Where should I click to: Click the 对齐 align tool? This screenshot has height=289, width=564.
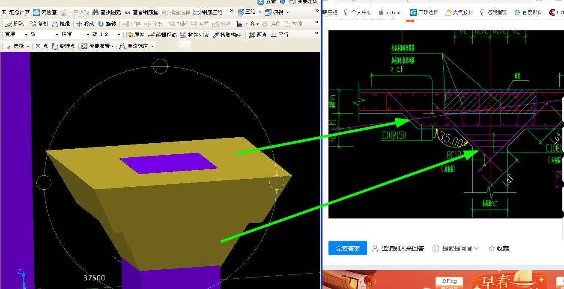point(246,24)
